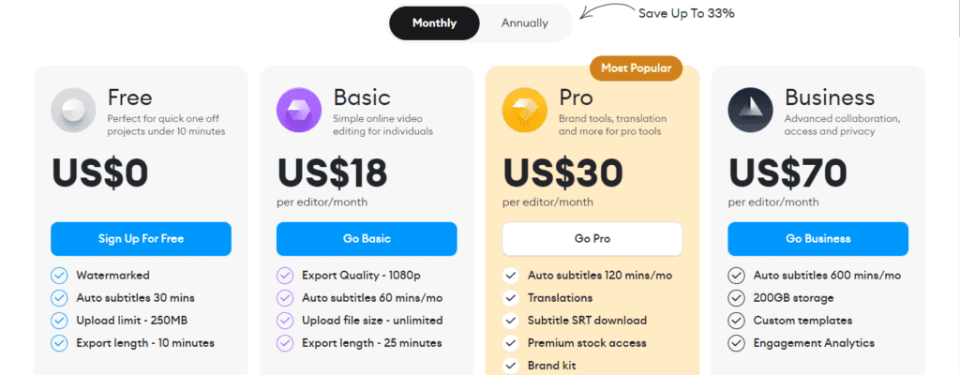Viewport: 960px width, 375px height.
Task: Click the checkmark icon beside Watermarked
Action: (x=59, y=276)
